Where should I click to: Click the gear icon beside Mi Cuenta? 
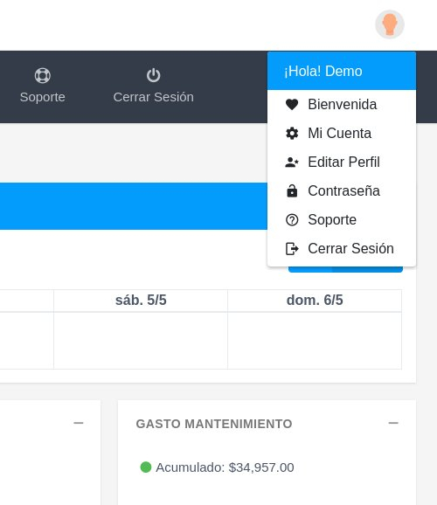pyautogui.click(x=292, y=134)
